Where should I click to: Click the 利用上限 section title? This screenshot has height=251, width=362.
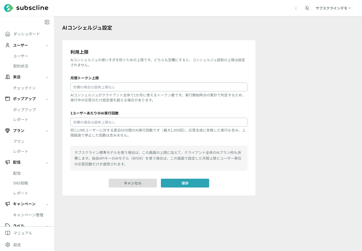pos(79,52)
